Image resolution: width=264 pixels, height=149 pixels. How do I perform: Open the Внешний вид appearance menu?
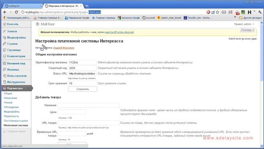16,63
